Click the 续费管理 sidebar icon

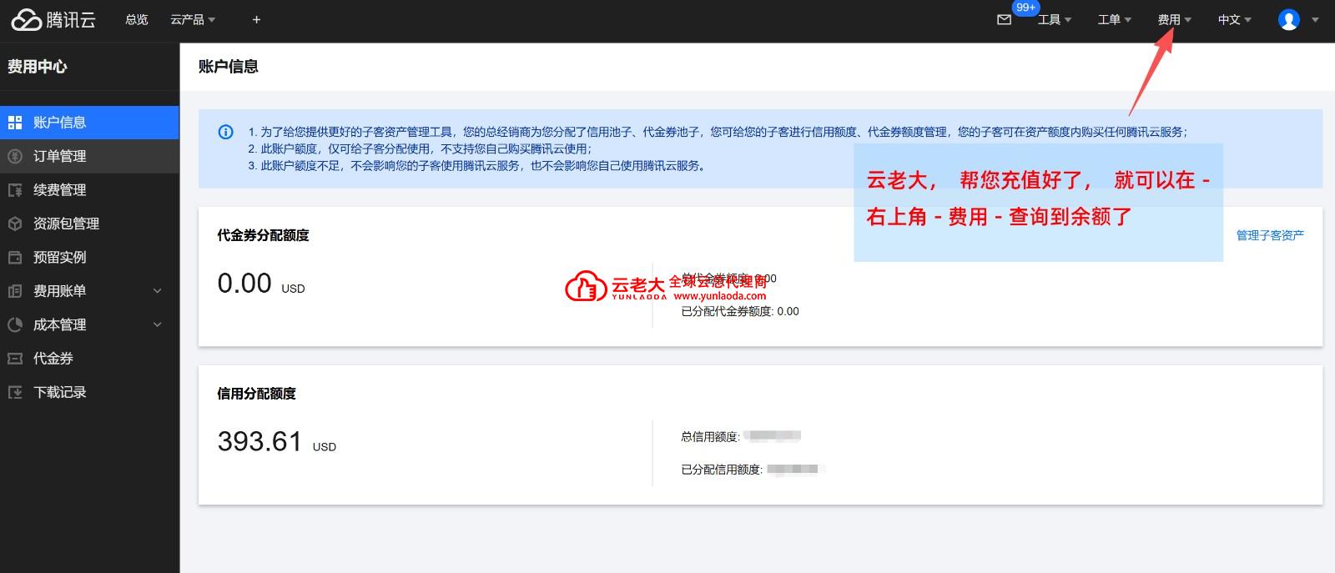point(15,190)
